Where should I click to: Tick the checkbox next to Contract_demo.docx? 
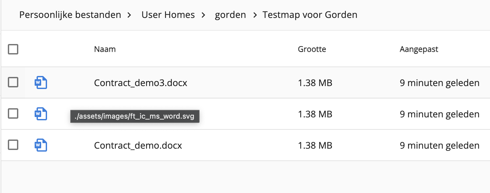tap(13, 145)
